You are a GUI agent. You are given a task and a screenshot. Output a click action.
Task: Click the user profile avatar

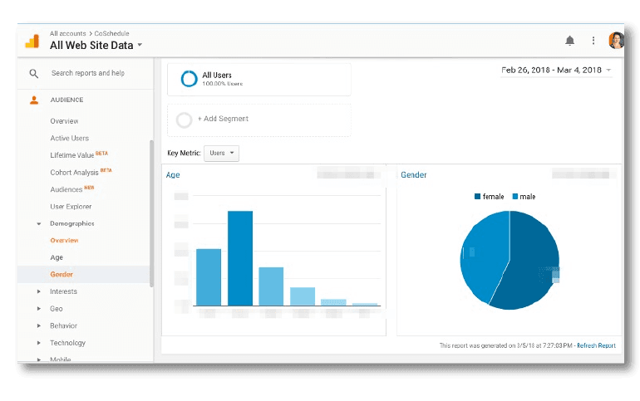[616, 41]
